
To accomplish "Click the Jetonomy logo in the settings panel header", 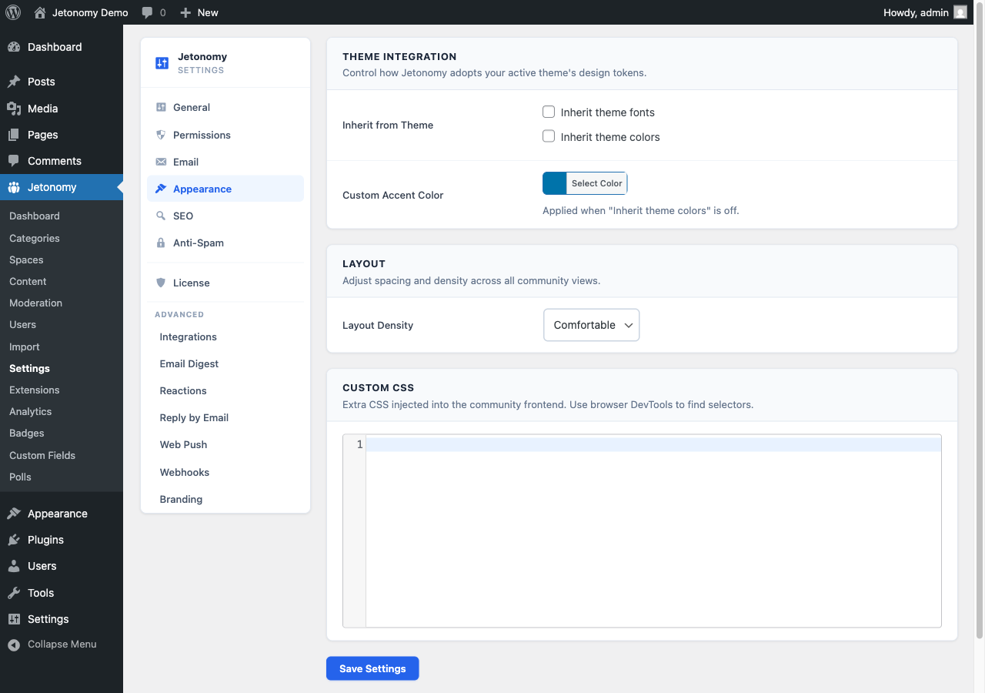I will [162, 62].
